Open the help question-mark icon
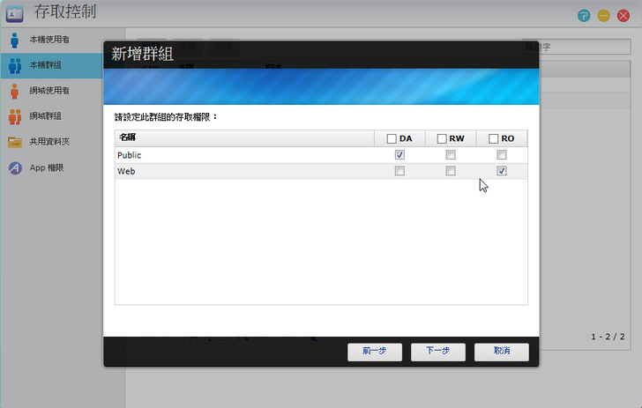 point(584,16)
